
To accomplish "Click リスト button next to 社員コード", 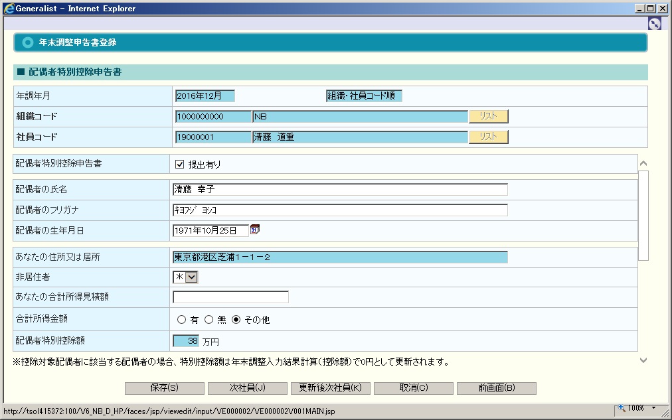I will 488,137.
